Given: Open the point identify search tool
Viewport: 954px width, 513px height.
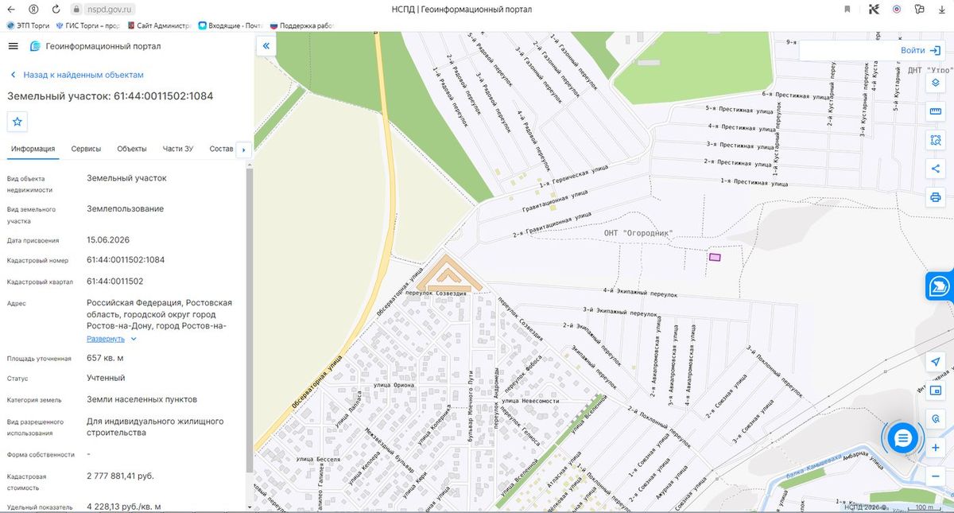Looking at the screenshot, I should [x=936, y=418].
